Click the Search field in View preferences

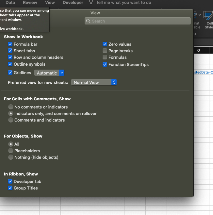pos(138,21)
